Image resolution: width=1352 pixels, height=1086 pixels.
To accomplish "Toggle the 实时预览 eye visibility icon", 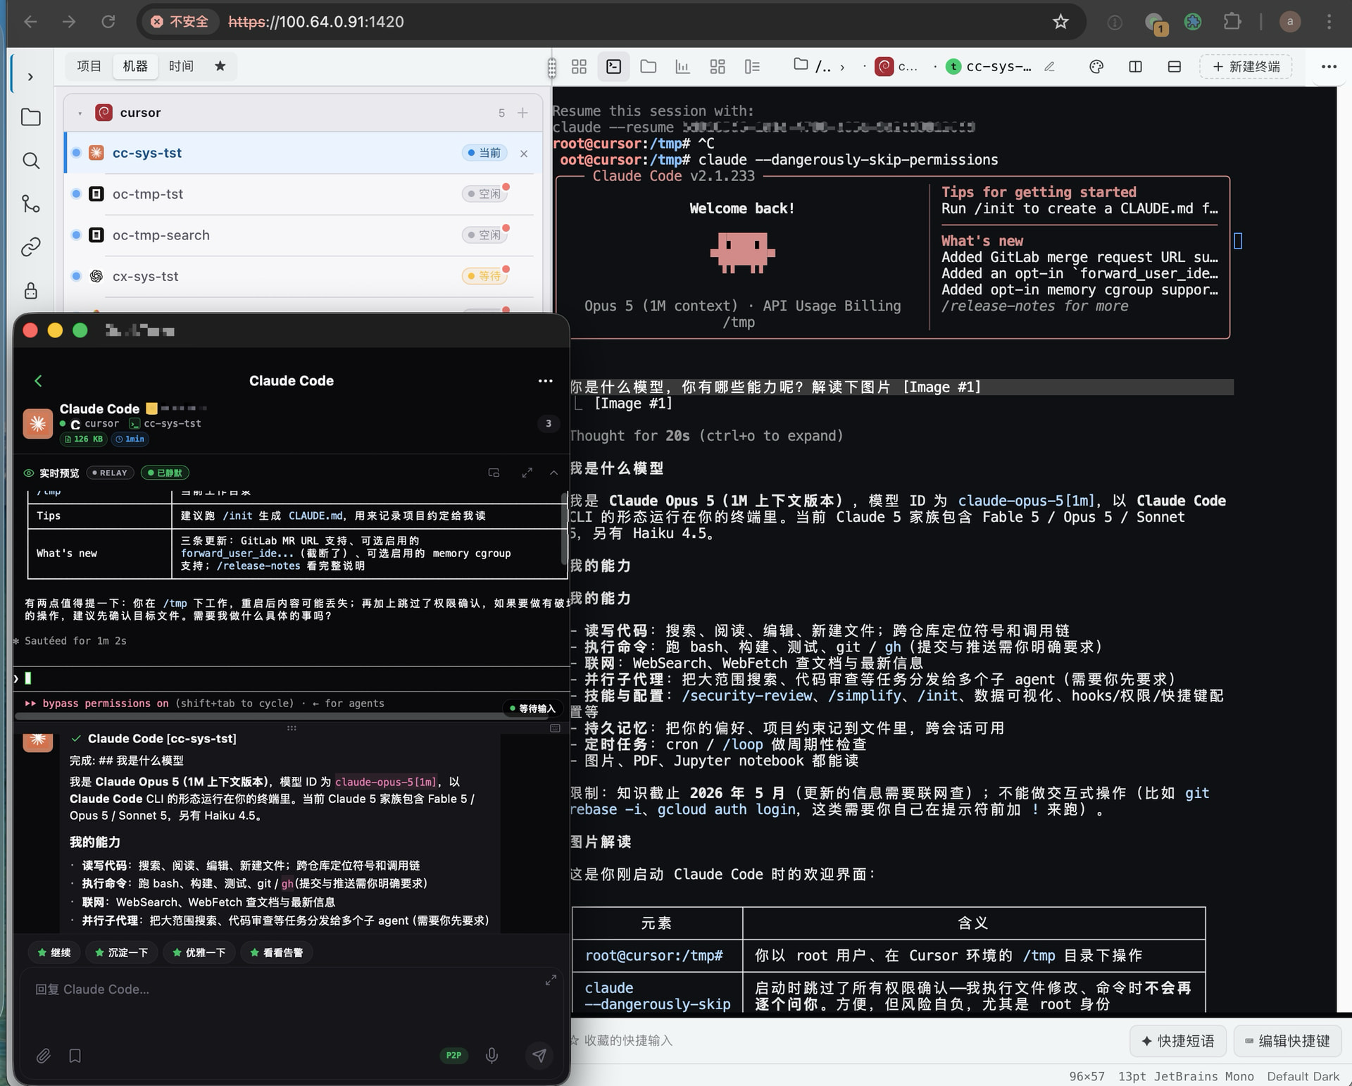I will point(29,473).
